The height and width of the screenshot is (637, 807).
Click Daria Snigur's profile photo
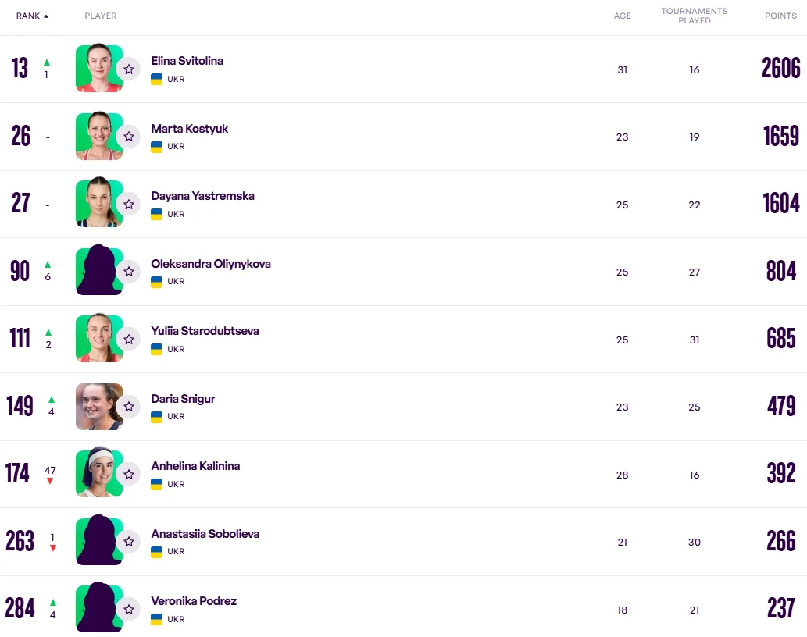(98, 407)
